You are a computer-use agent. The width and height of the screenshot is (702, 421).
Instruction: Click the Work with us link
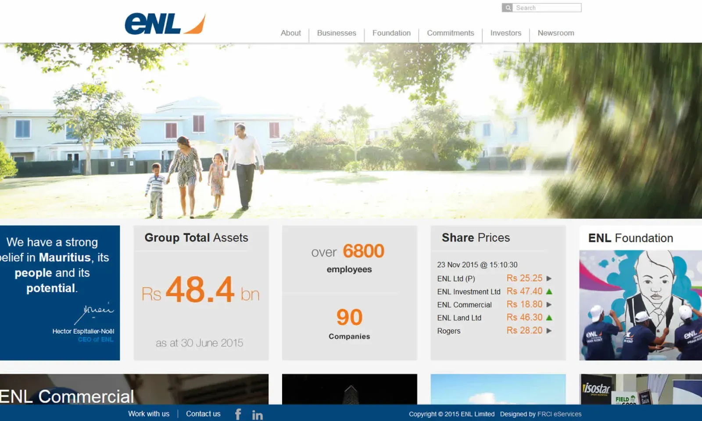[148, 414]
